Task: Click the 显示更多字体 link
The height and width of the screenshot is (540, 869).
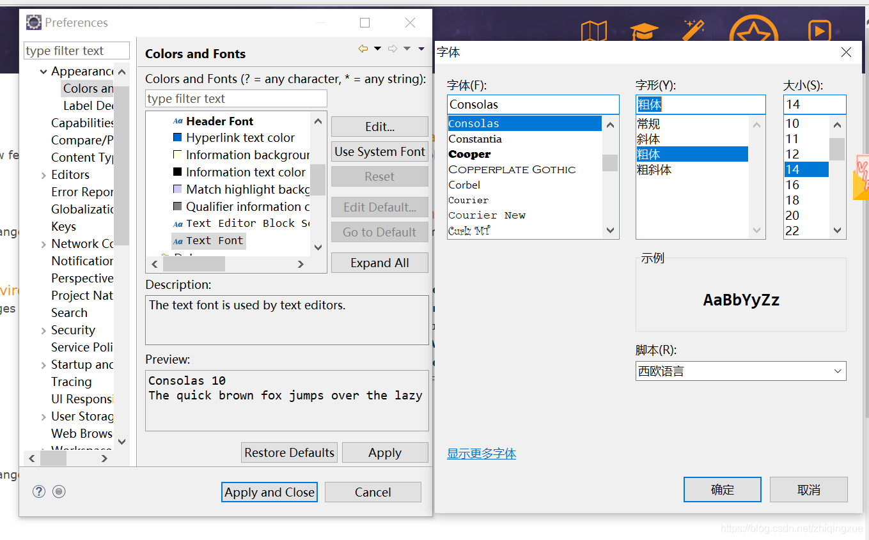Action: click(481, 454)
